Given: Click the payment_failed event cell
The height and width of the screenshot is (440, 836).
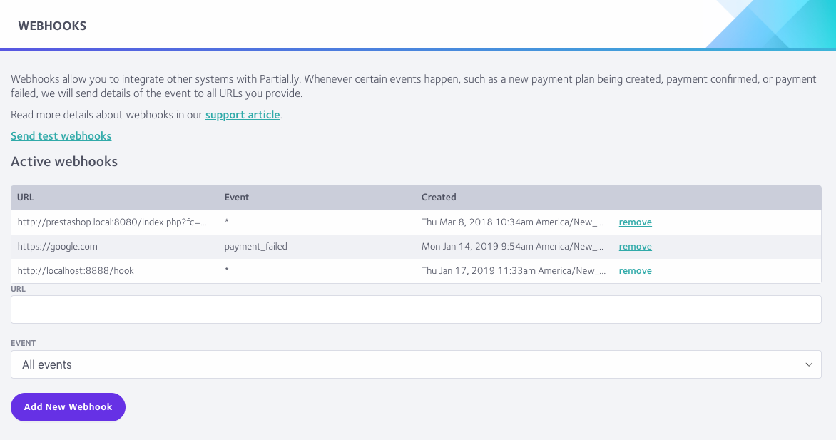Looking at the screenshot, I should (256, 247).
